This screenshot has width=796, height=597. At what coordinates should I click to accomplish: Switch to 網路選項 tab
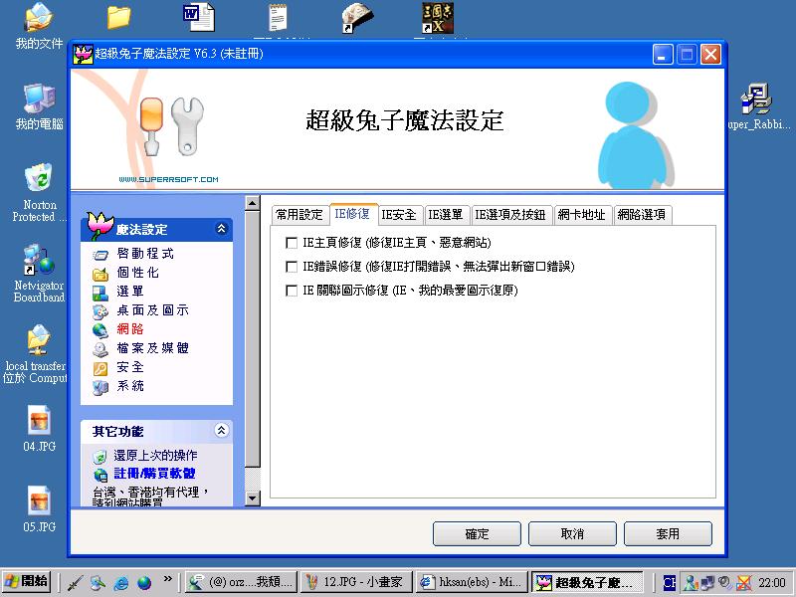[x=642, y=215]
